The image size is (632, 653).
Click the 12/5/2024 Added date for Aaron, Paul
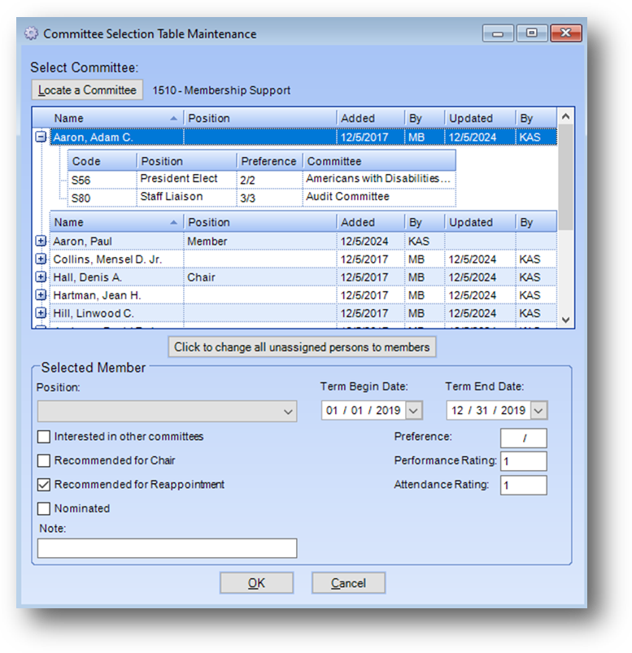pos(370,242)
